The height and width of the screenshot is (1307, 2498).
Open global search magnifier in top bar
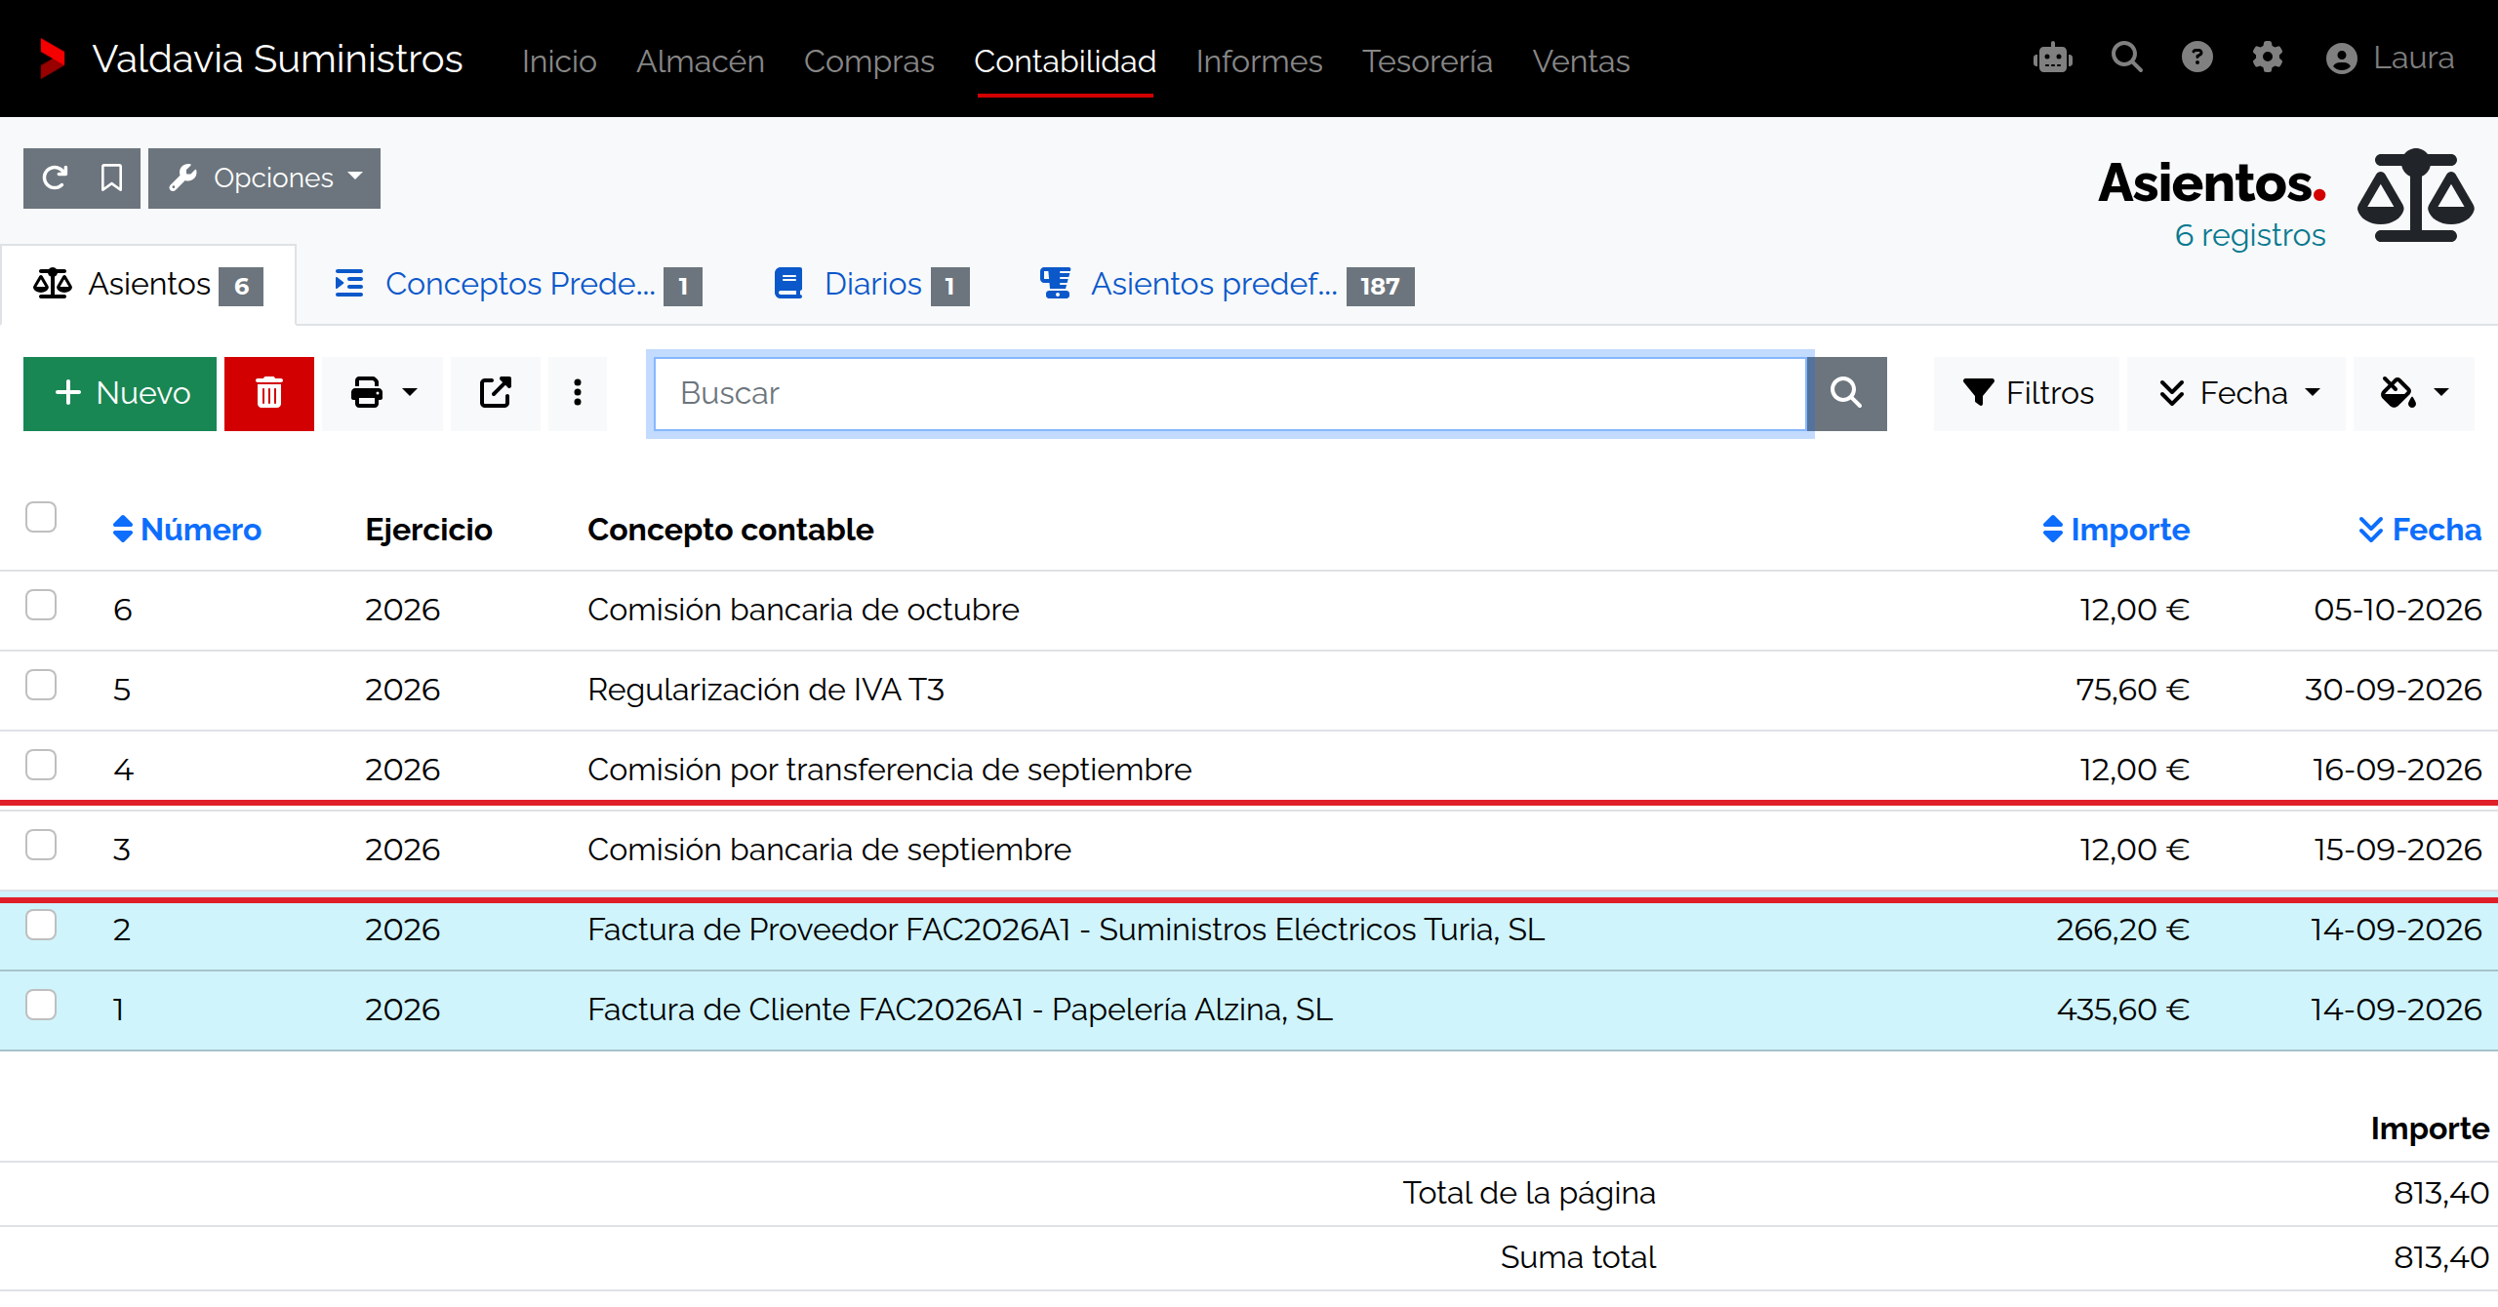tap(2127, 58)
